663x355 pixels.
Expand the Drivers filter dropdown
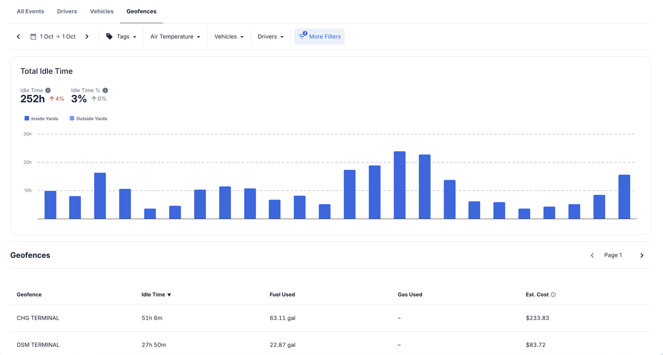pyautogui.click(x=270, y=37)
